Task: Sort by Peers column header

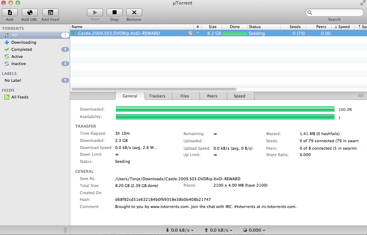Action: (319, 27)
